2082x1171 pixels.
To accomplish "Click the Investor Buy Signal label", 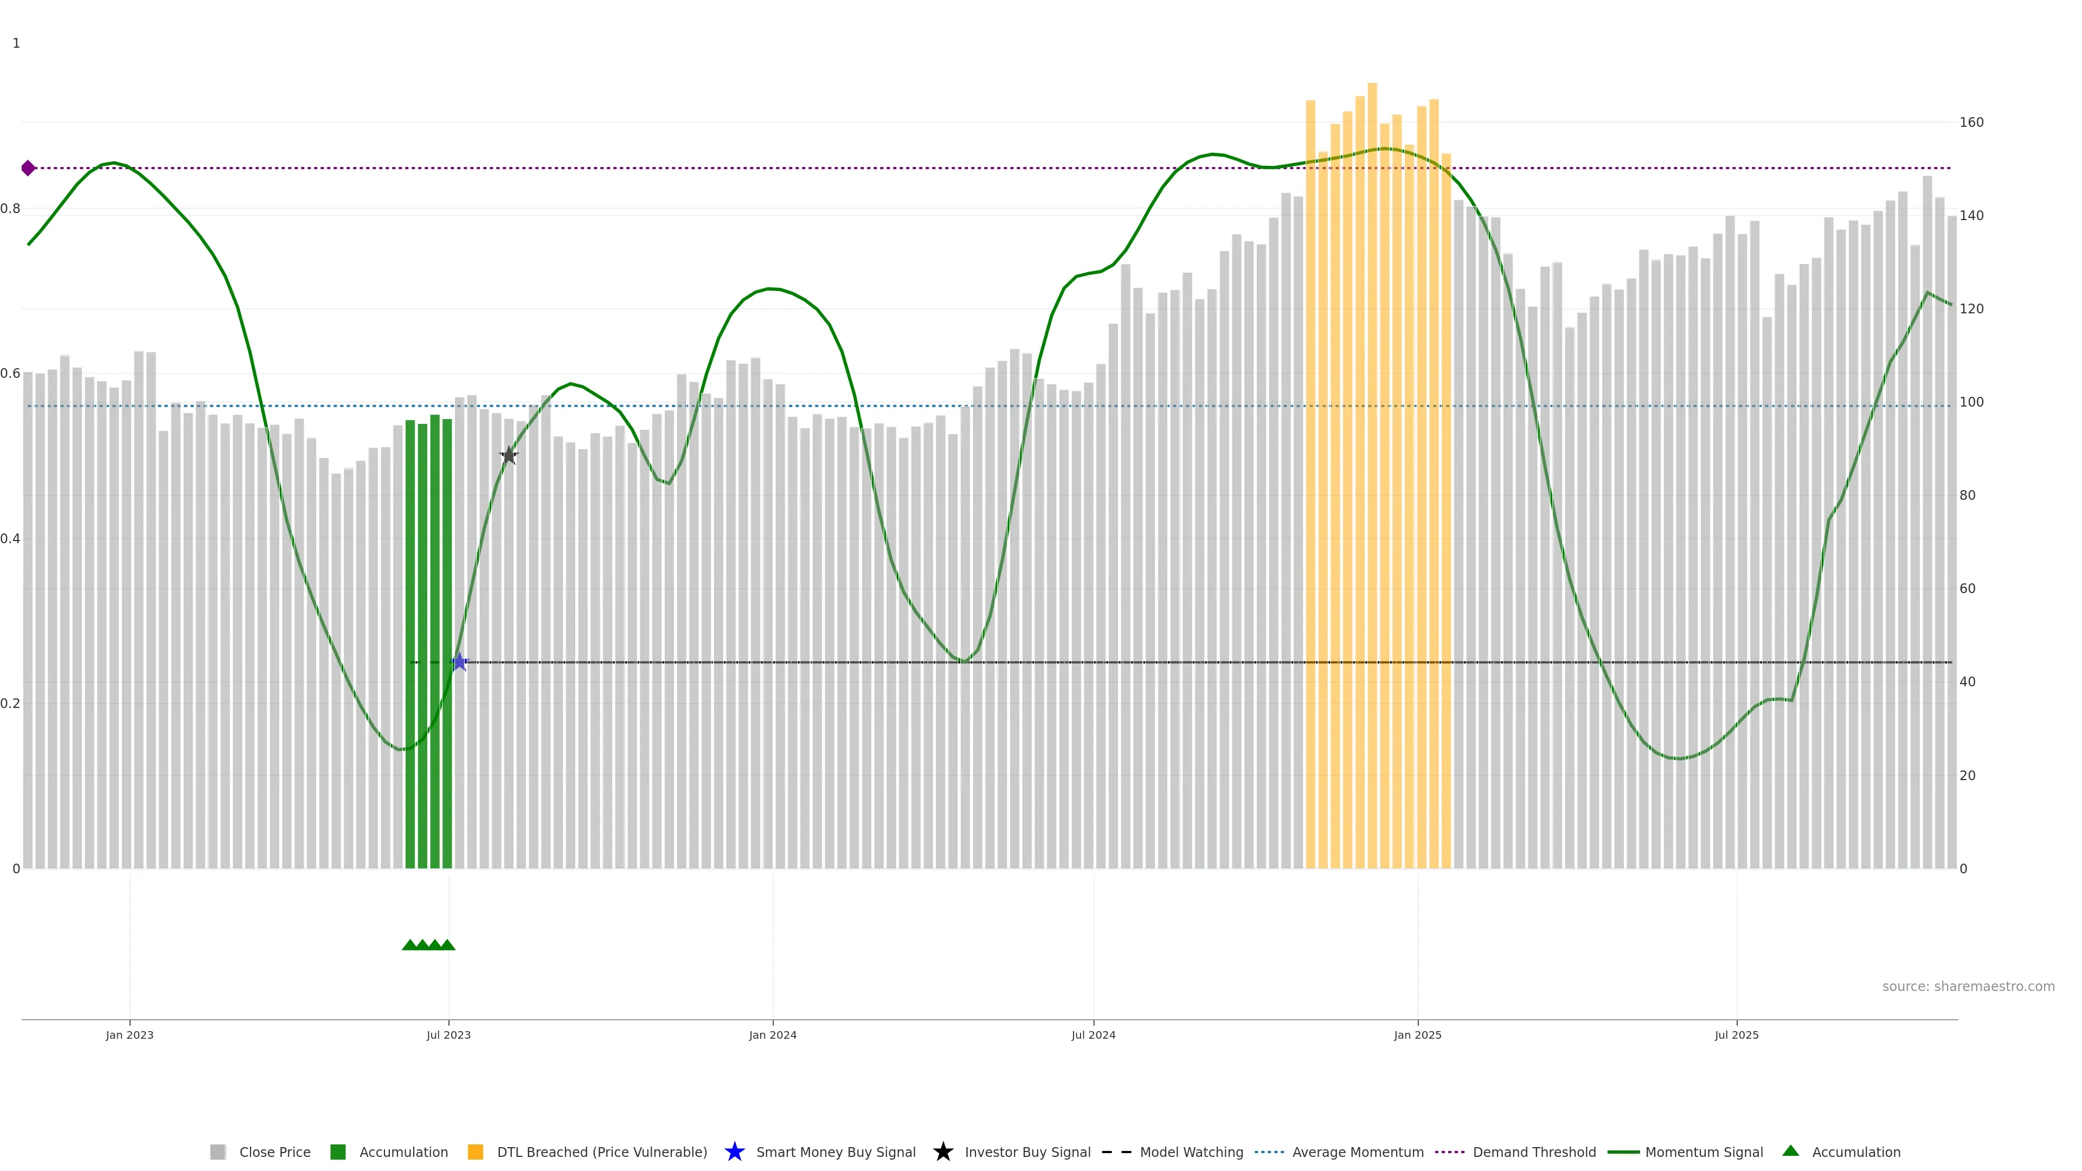I will pyautogui.click(x=1027, y=1153).
